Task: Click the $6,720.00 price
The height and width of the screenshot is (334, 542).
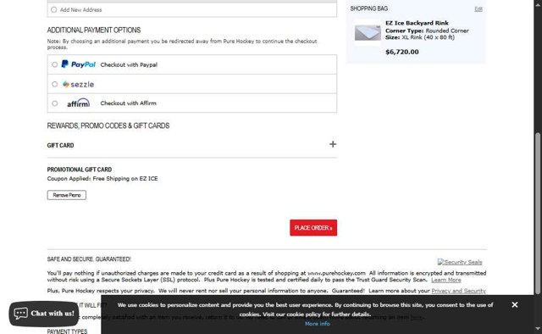Action: click(402, 52)
